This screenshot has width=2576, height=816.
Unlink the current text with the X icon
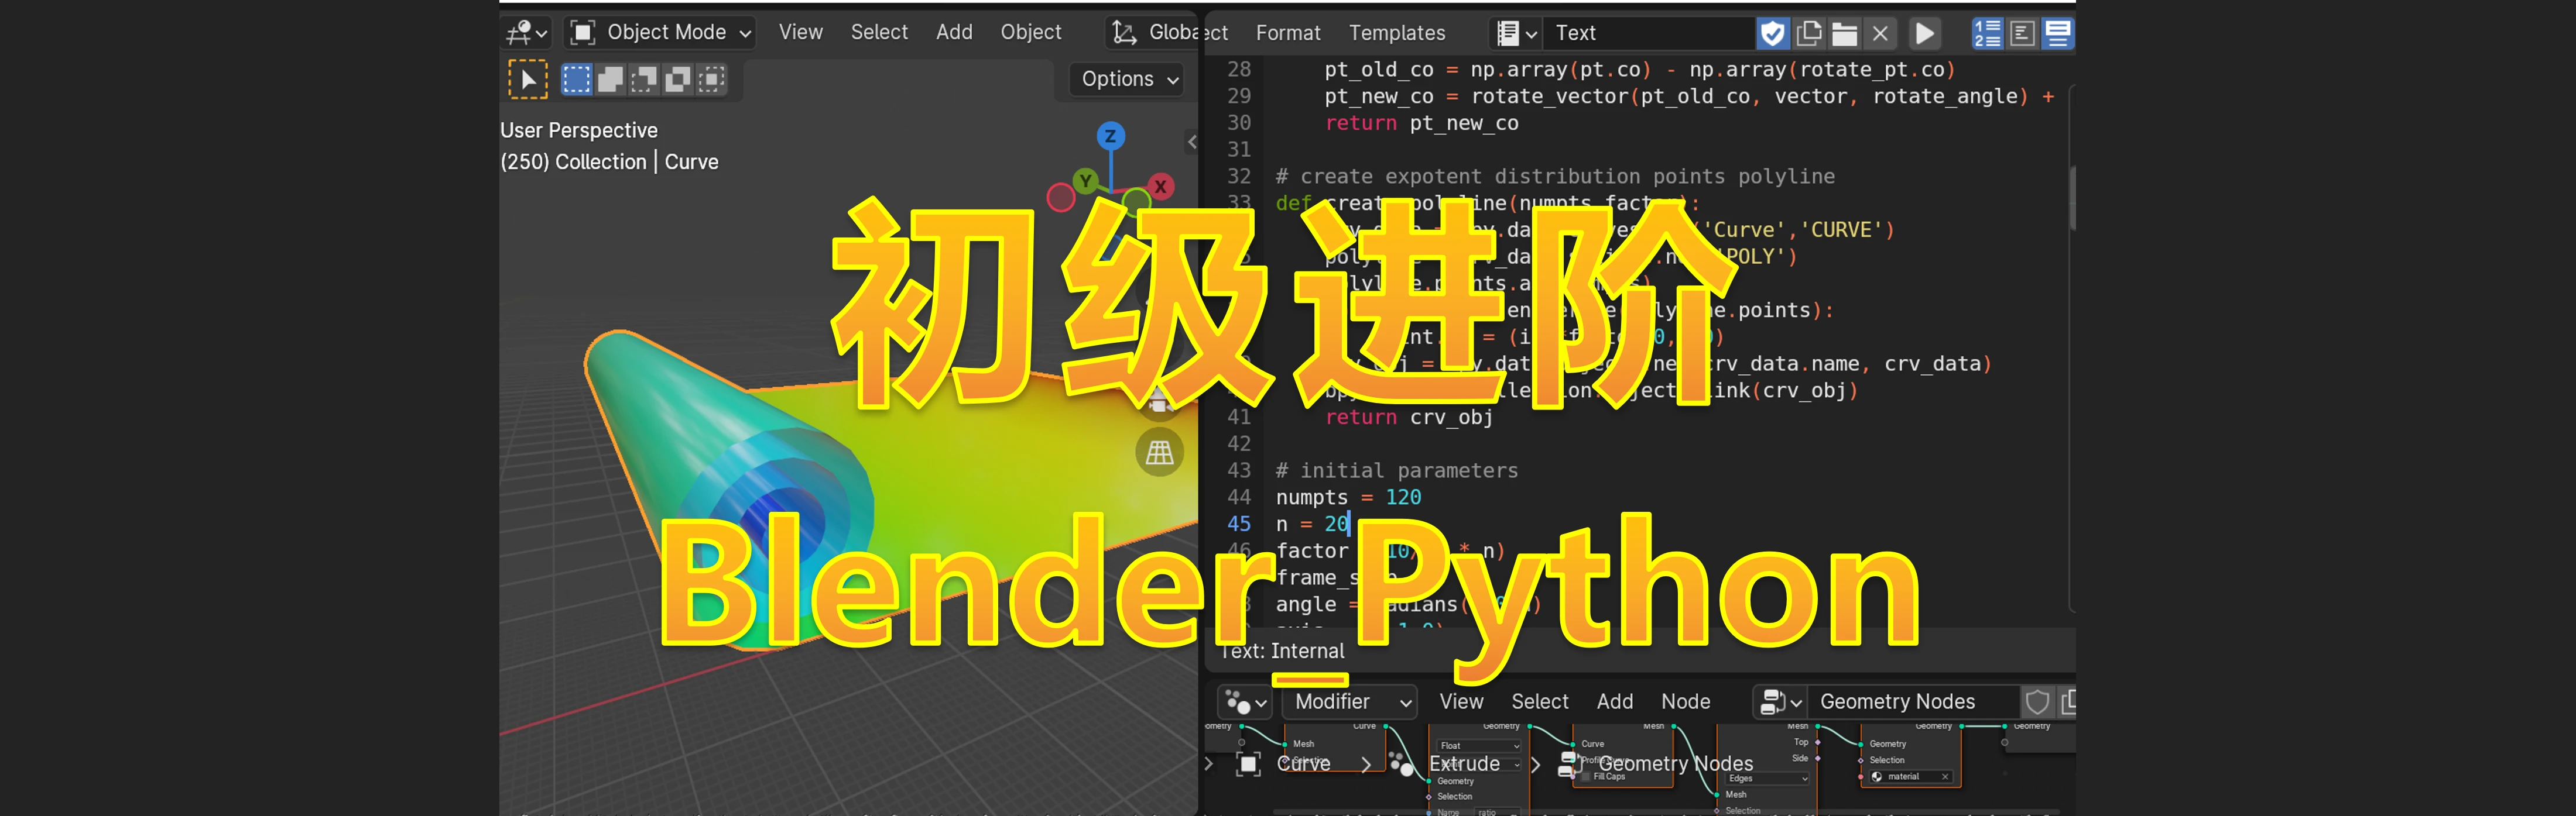pyautogui.click(x=1881, y=33)
